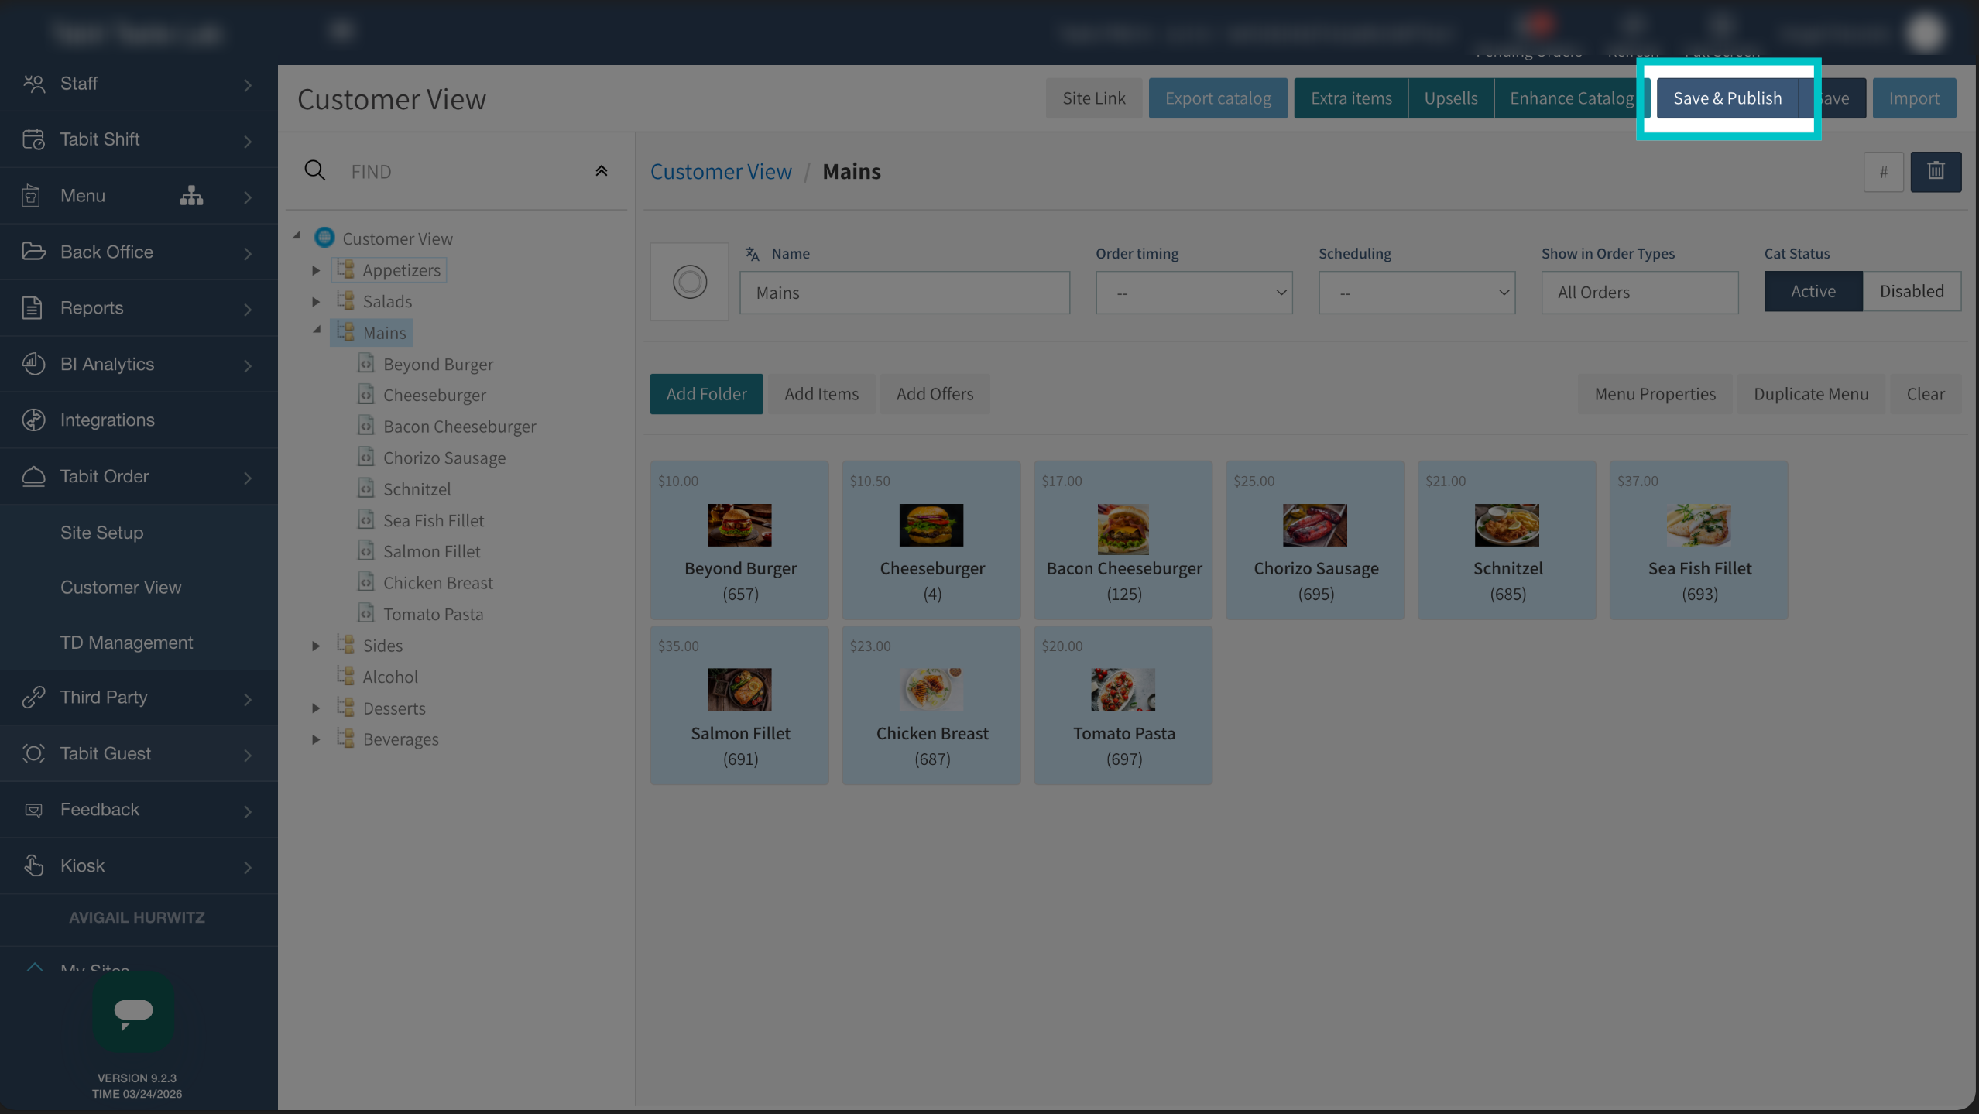Open TD Management submenu item
This screenshot has width=1979, height=1114.
coord(126,643)
